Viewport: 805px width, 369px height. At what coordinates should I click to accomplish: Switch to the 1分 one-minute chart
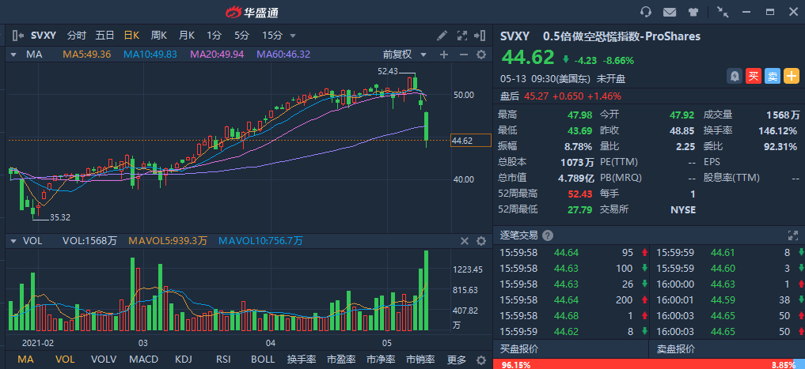pos(214,36)
